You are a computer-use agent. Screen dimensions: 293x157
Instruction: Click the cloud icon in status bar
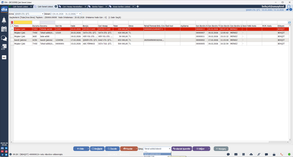251,154
